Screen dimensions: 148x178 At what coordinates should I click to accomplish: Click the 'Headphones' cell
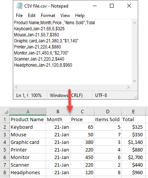pyautogui.click(x=28, y=172)
